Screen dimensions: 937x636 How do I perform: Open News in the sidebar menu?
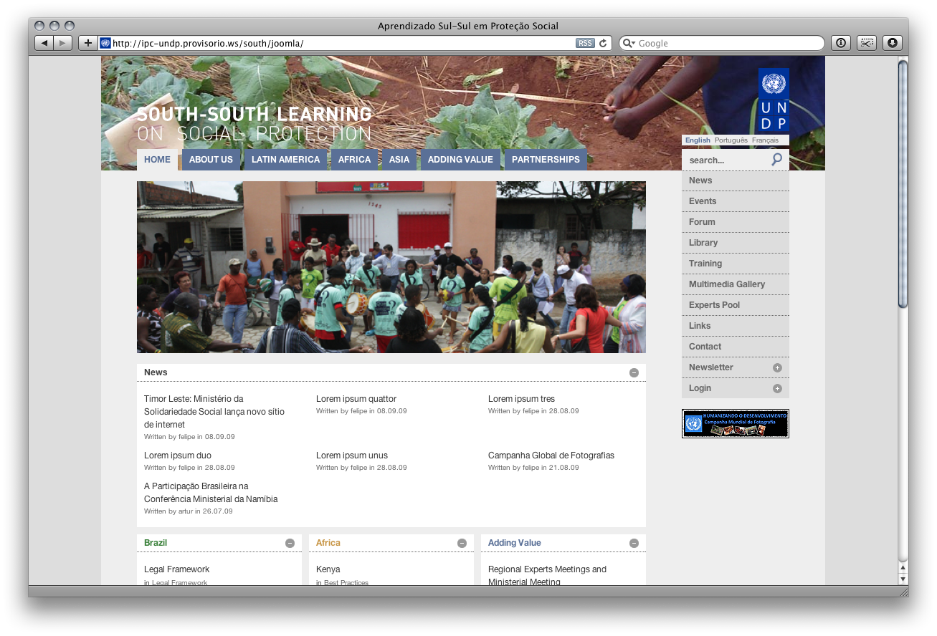coord(736,180)
